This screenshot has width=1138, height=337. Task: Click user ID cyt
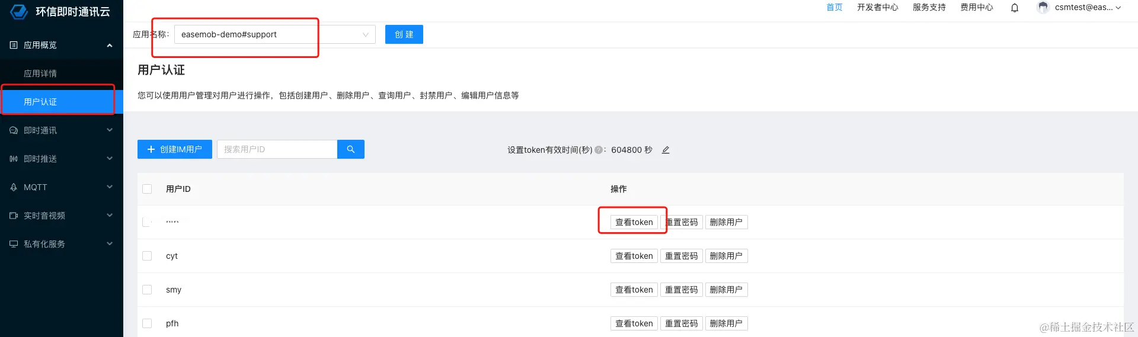(172, 256)
